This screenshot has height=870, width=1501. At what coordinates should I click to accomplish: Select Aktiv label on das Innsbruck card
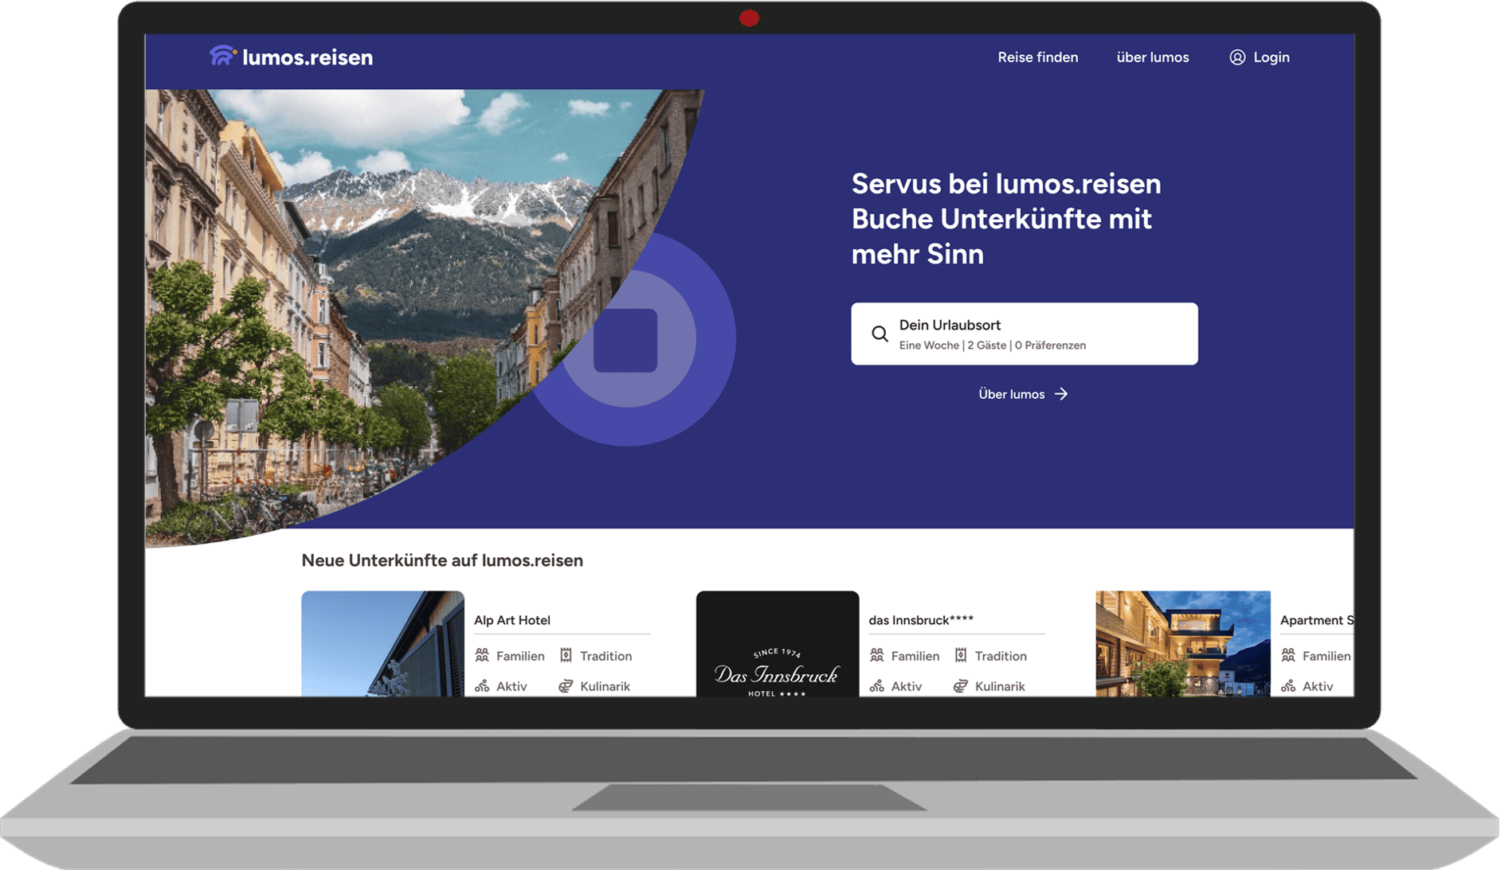pos(907,686)
